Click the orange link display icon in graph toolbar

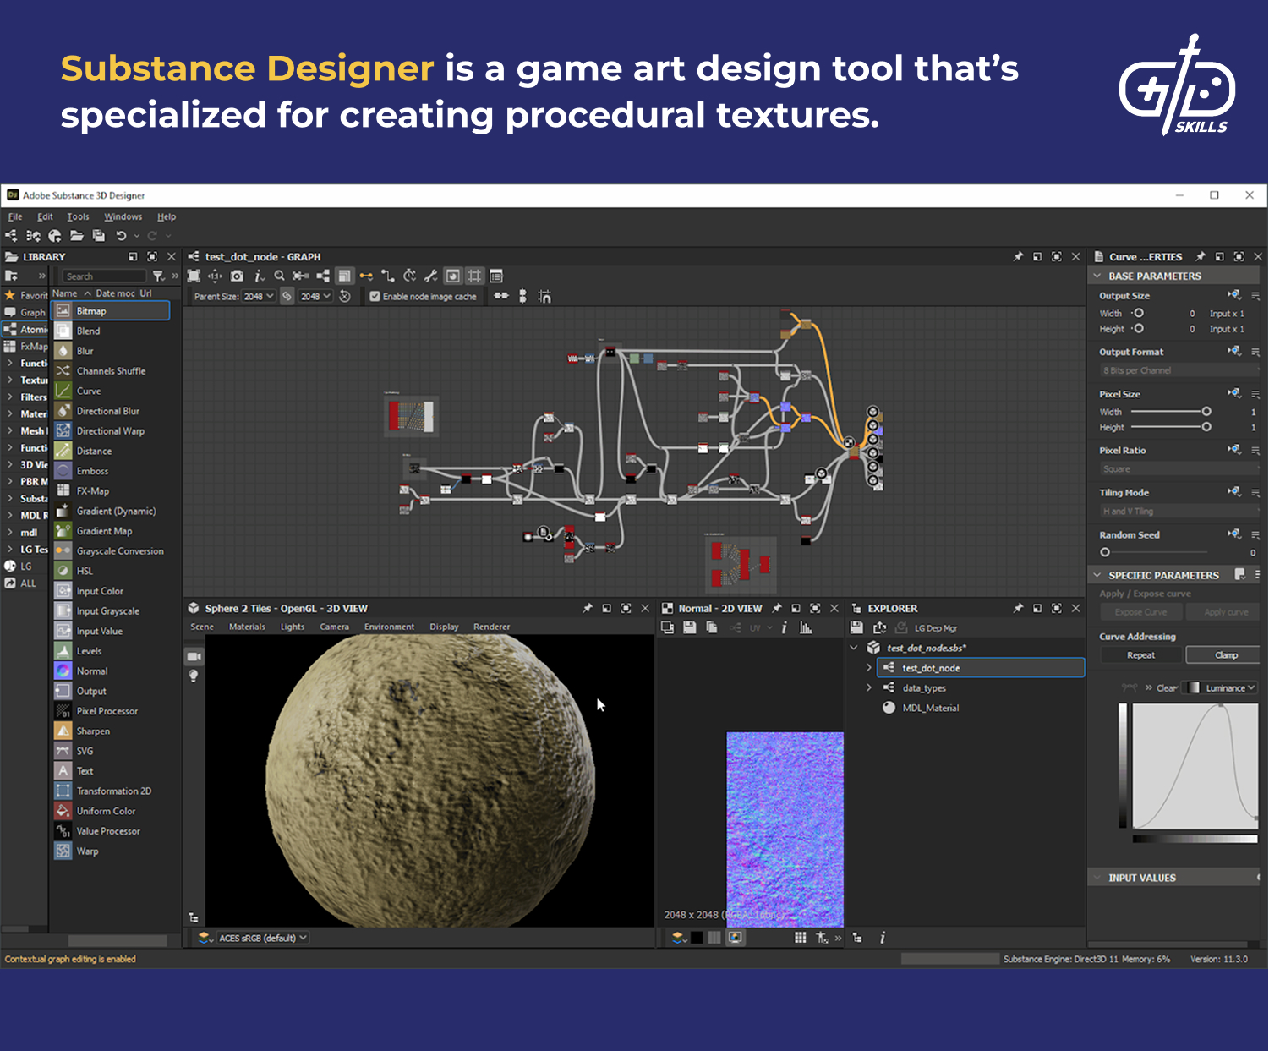366,276
